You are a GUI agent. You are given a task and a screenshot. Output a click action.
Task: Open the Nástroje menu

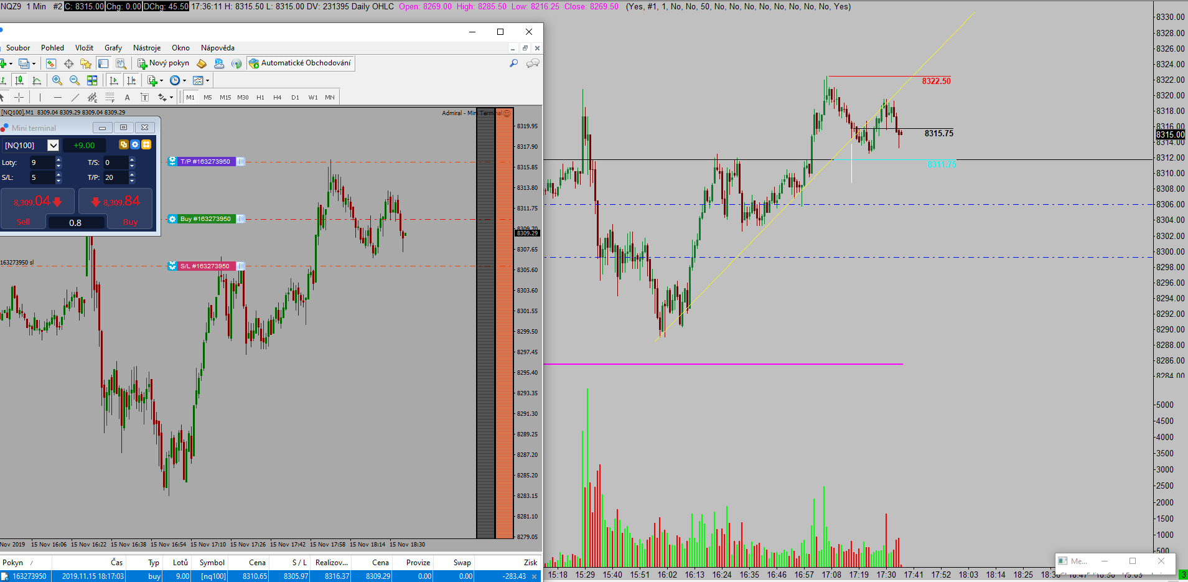click(147, 48)
